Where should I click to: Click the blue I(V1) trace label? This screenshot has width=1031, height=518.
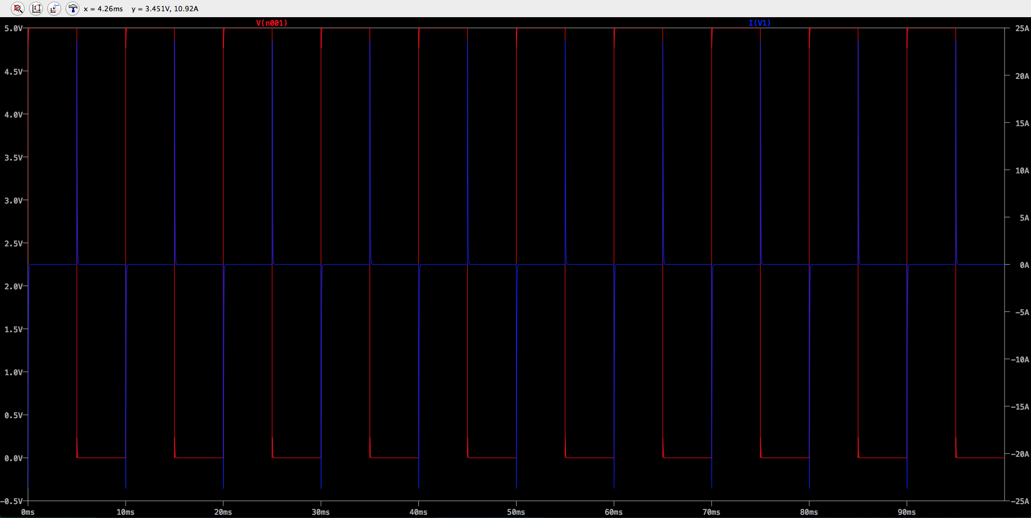pyautogui.click(x=759, y=23)
